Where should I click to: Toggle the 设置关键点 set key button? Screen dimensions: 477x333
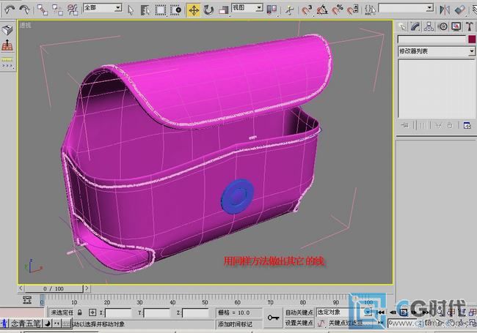299,323
